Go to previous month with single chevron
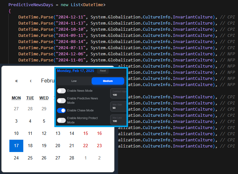 click(x=31, y=81)
